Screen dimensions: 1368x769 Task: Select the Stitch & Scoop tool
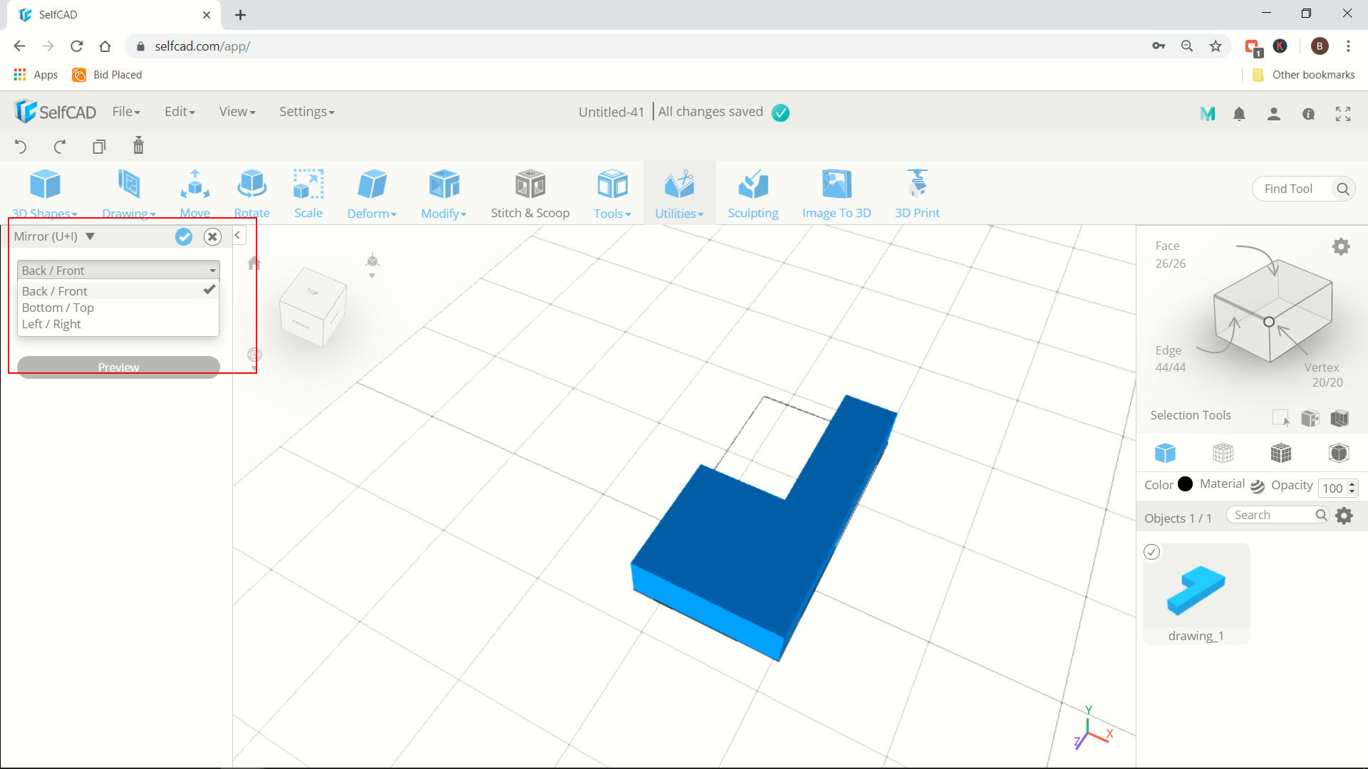tap(530, 192)
